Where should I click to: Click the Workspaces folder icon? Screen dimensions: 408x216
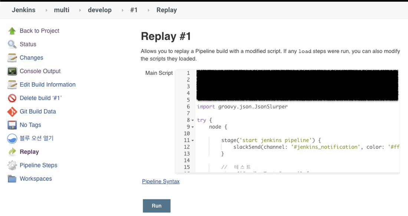12,179
